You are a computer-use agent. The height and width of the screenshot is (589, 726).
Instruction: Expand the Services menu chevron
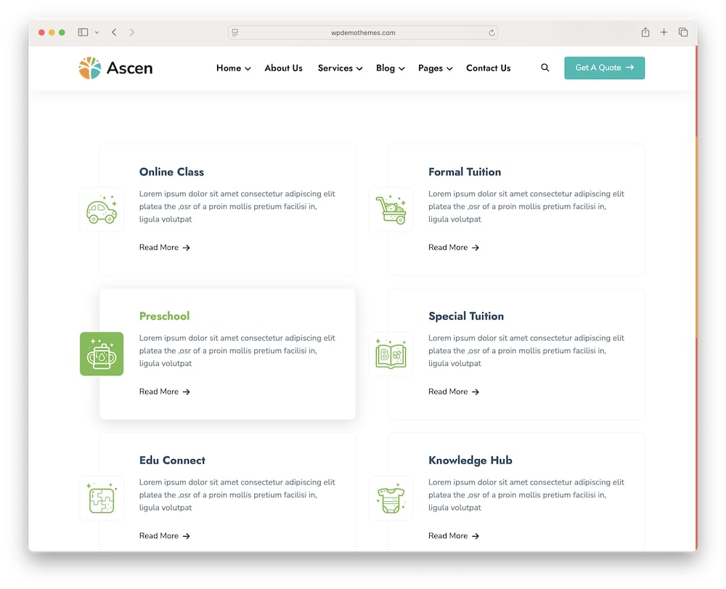tap(359, 68)
